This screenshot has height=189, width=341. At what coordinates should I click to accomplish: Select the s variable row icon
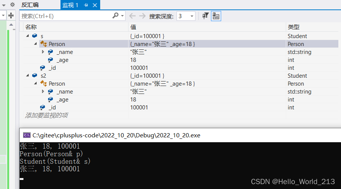[x=34, y=36]
